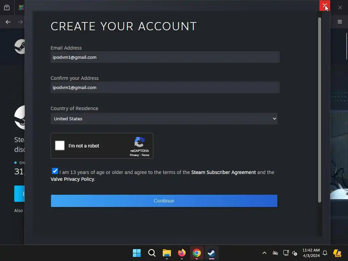Click the Steam logo in background page header

20,47
